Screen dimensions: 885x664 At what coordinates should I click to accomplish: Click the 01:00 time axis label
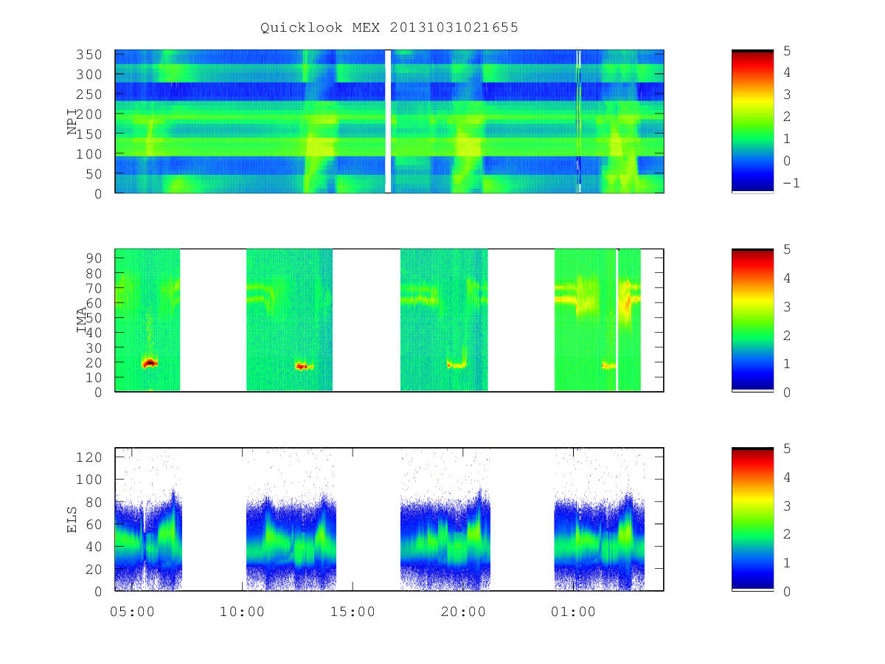point(574,612)
